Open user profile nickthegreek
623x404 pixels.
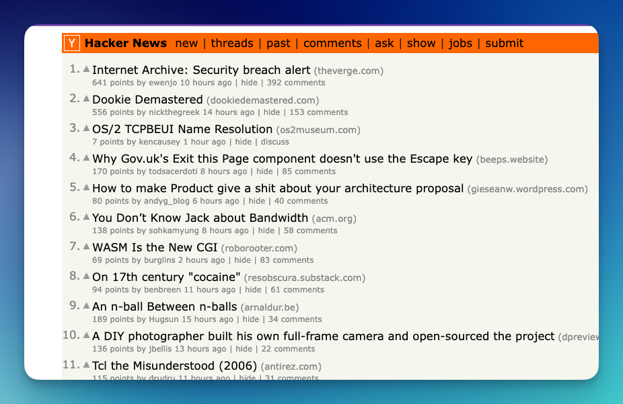click(x=174, y=112)
